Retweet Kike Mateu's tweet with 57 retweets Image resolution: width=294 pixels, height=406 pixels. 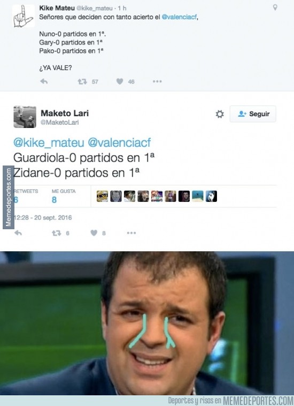pos(82,81)
